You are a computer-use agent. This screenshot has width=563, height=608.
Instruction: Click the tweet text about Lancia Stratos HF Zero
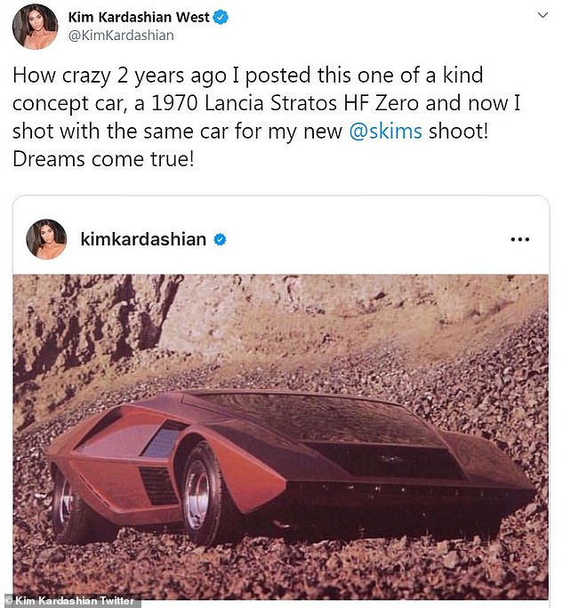(266, 117)
